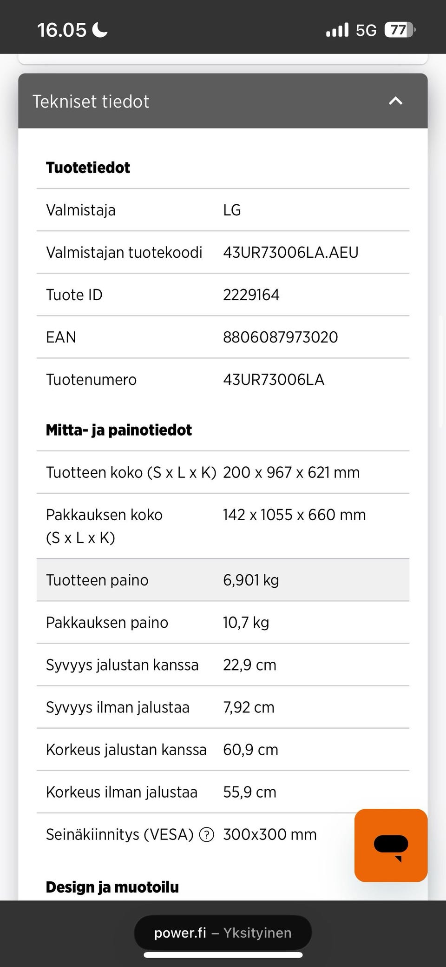This screenshot has width=446, height=967.
Task: Click the EAN number 8806087973020
Action: 280,337
